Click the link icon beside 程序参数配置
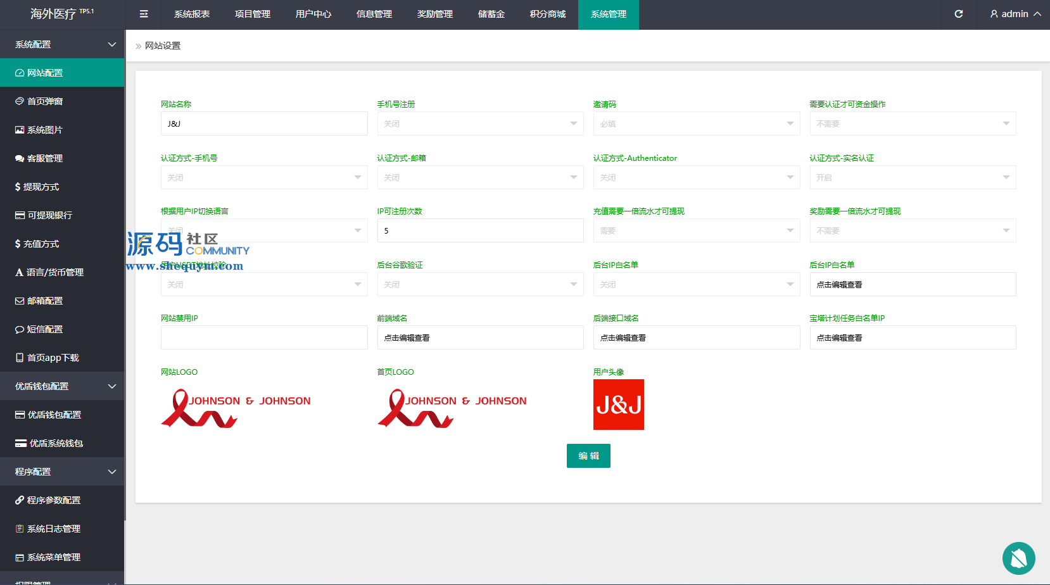Image resolution: width=1050 pixels, height=585 pixels. tap(20, 500)
